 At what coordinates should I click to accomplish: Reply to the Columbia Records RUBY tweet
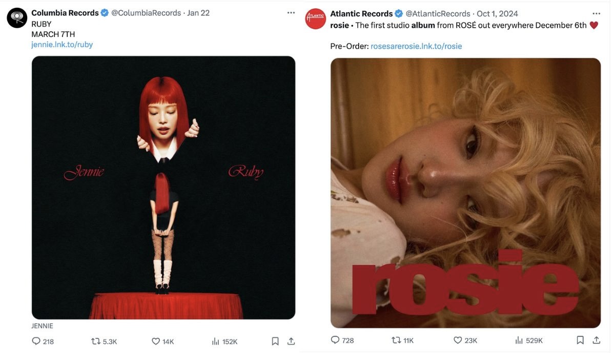point(36,341)
